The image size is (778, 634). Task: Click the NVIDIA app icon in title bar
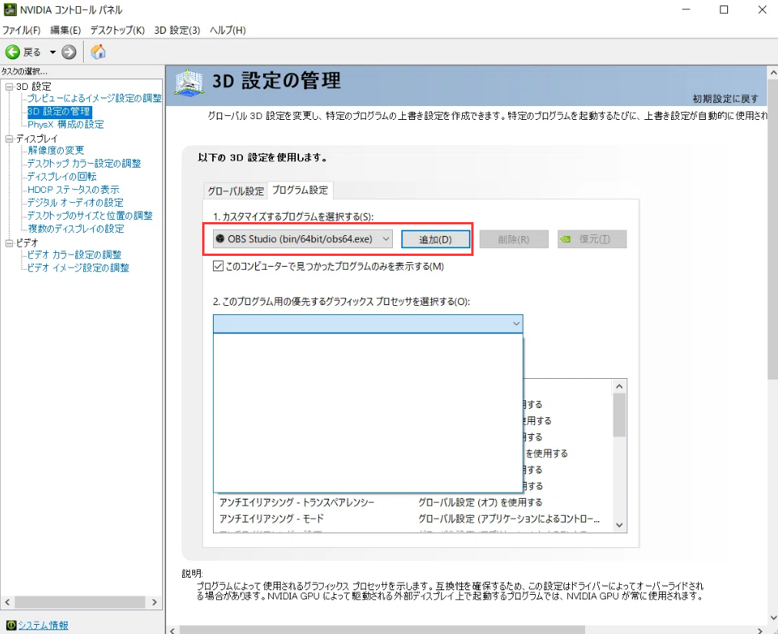click(x=9, y=10)
